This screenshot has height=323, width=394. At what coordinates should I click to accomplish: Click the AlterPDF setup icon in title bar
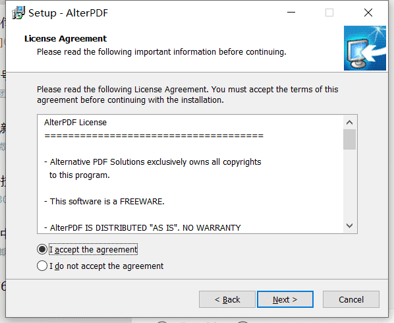(18, 13)
